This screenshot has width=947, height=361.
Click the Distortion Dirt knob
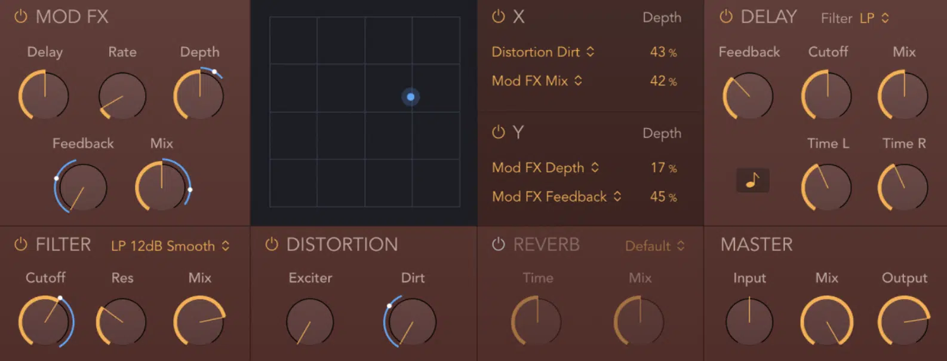(411, 322)
